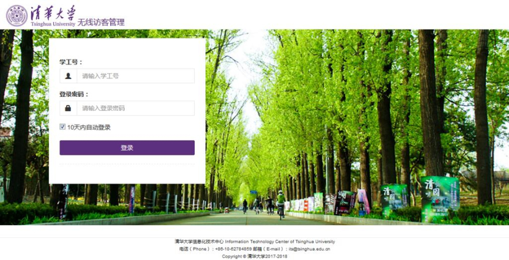509x260 pixels.
Task: Click the 学工号 field label
Action: click(x=70, y=62)
